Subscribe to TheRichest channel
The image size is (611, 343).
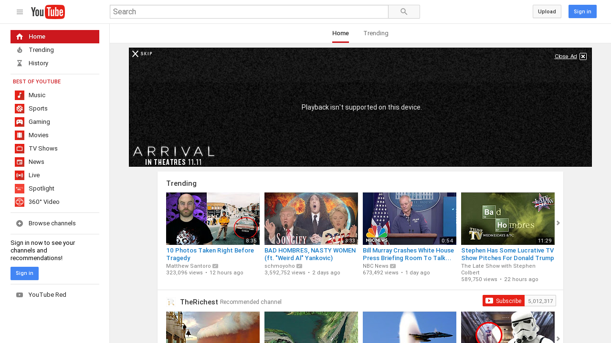pos(504,301)
